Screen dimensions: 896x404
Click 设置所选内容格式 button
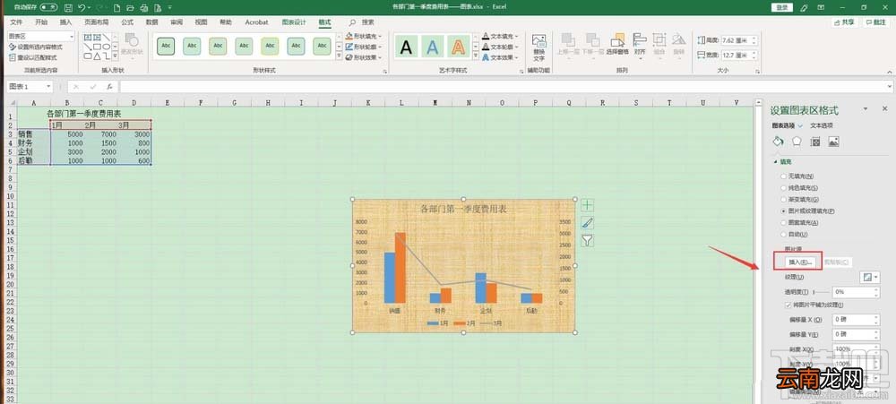click(x=36, y=47)
